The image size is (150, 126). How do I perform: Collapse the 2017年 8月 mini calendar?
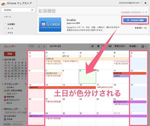[3, 60]
